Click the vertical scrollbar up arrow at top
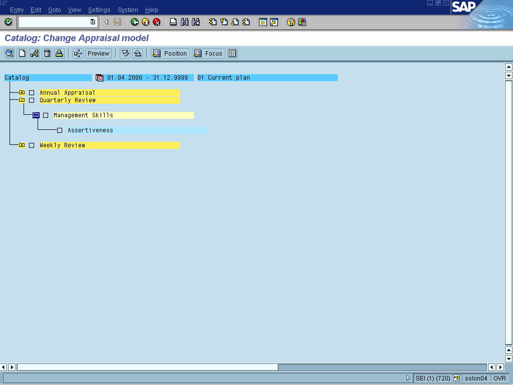 508,67
